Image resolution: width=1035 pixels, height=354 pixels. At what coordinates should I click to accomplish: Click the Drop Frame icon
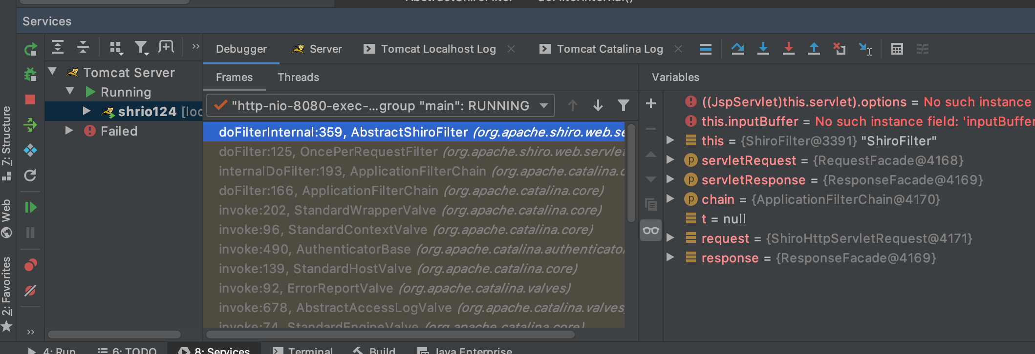point(840,49)
